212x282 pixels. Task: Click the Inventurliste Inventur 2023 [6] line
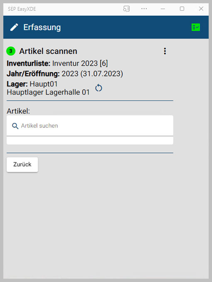tap(57, 63)
